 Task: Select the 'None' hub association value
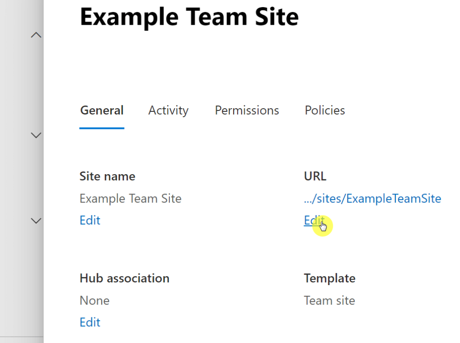coord(94,301)
